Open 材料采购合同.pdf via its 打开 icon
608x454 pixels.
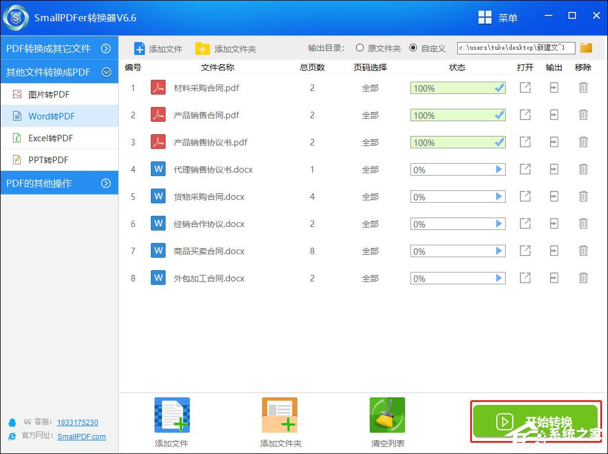point(525,87)
